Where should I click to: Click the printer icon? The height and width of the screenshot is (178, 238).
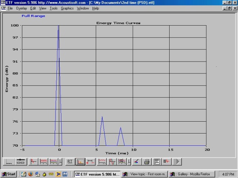[147, 162]
